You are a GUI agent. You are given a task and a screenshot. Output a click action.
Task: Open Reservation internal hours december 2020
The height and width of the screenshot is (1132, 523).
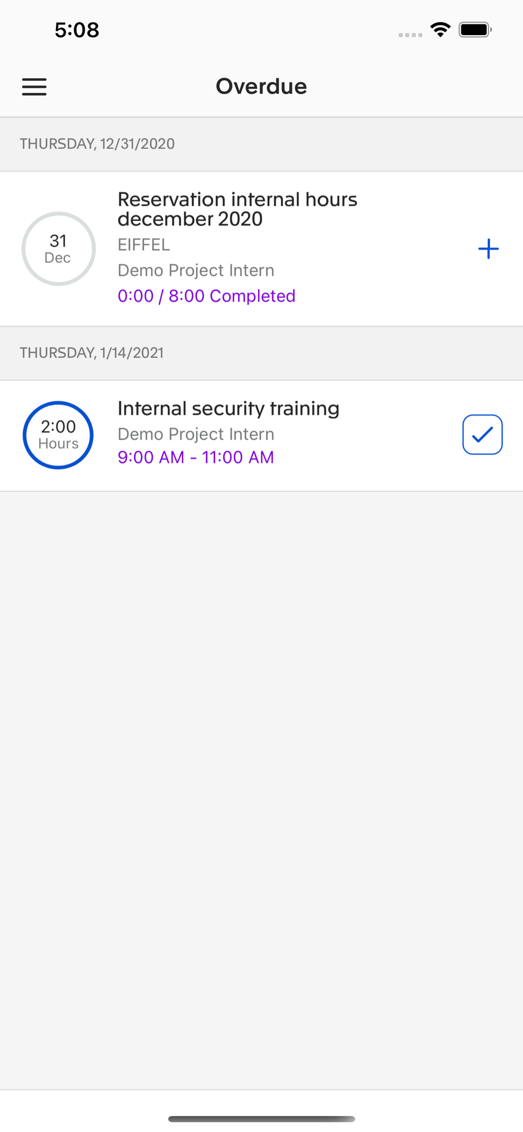point(237,209)
